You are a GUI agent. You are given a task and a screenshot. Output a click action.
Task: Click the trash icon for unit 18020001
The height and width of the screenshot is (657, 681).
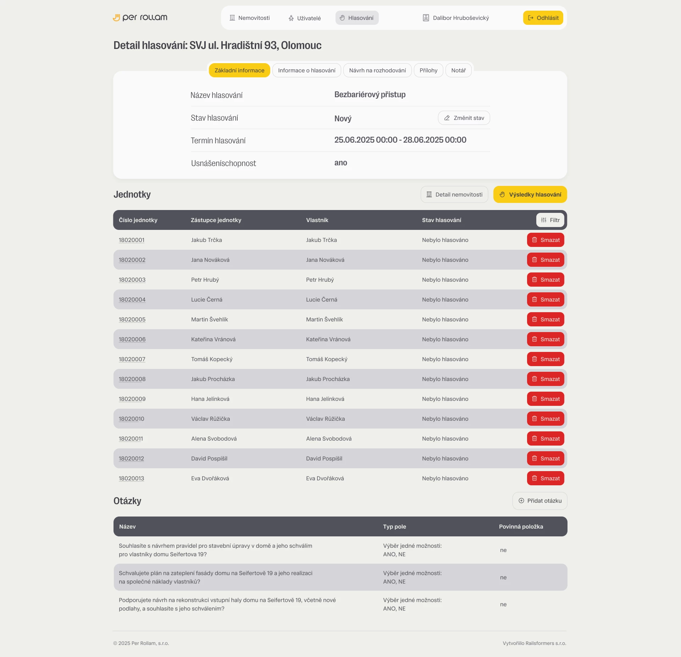(534, 240)
